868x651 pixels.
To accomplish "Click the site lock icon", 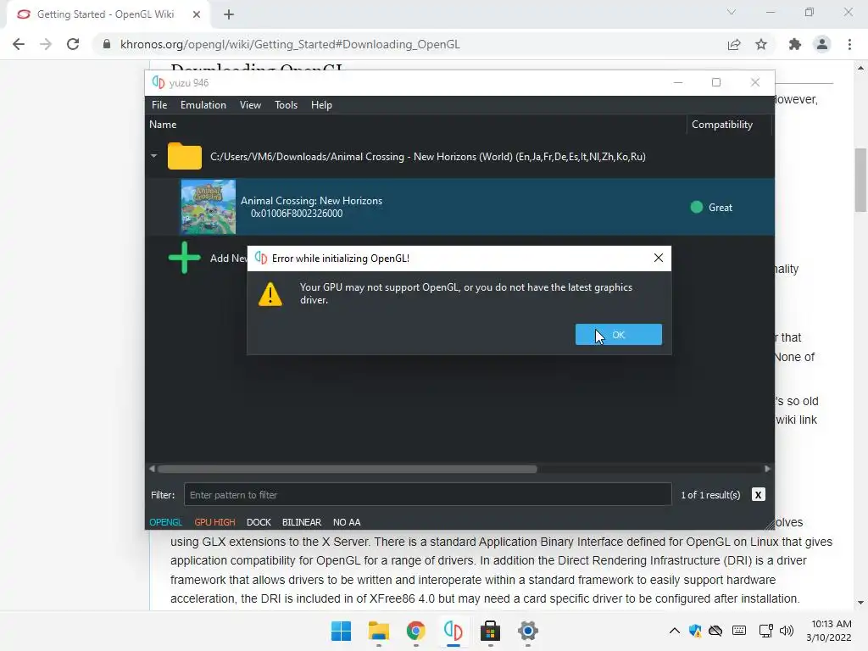I will pyautogui.click(x=107, y=44).
